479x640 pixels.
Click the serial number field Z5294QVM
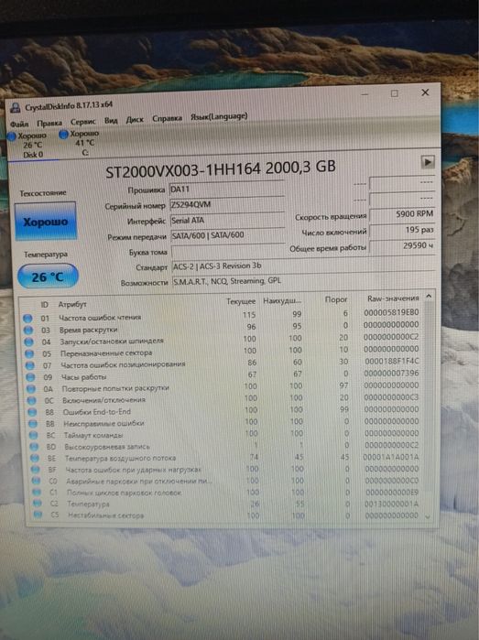[226, 204]
